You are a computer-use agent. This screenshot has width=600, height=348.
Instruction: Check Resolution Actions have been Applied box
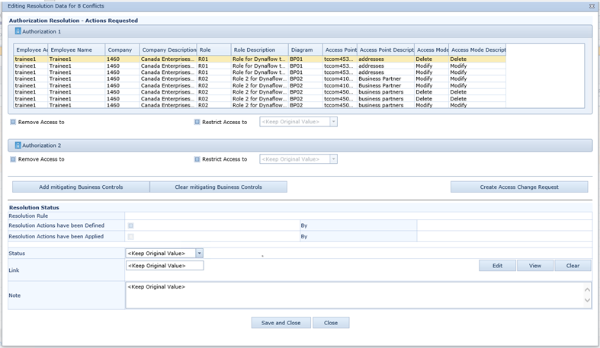(x=130, y=237)
